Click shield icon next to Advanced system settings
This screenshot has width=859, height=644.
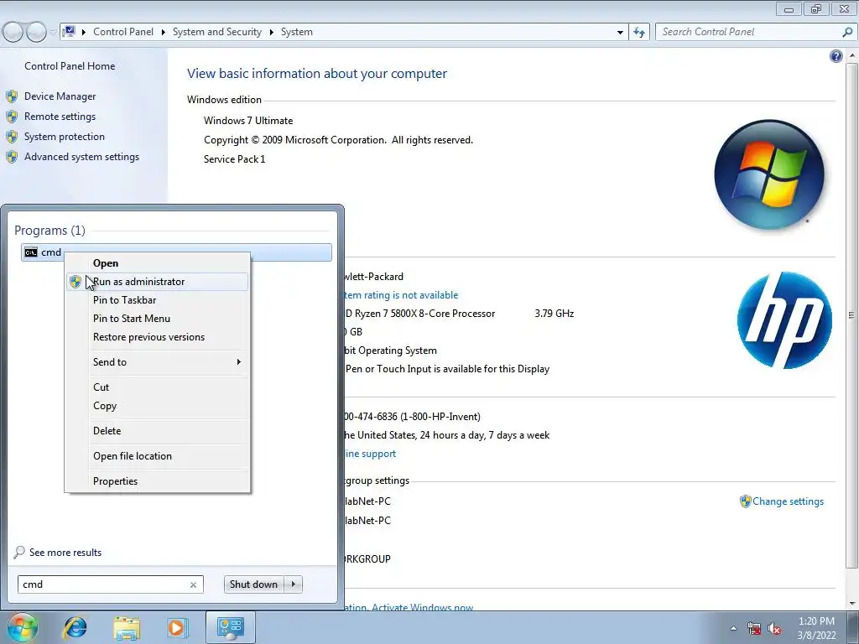pos(12,157)
